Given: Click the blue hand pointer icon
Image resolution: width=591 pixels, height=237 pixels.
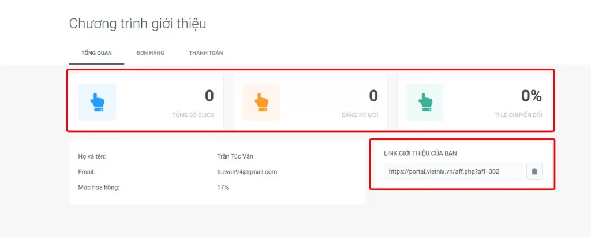Looking at the screenshot, I should [x=97, y=102].
